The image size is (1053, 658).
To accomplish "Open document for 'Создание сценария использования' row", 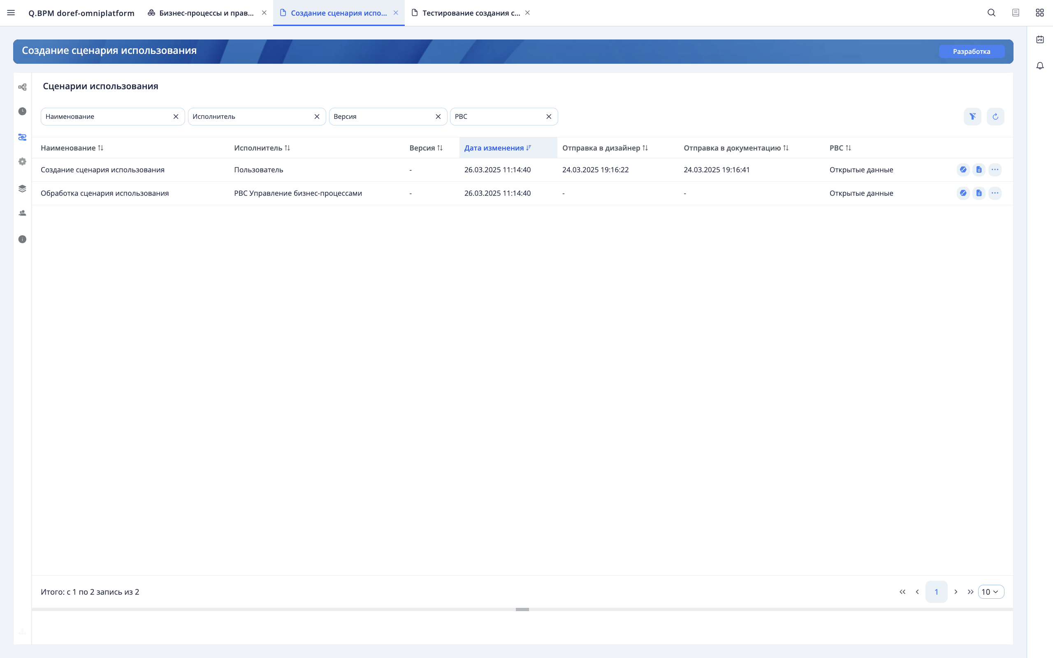I will (979, 170).
